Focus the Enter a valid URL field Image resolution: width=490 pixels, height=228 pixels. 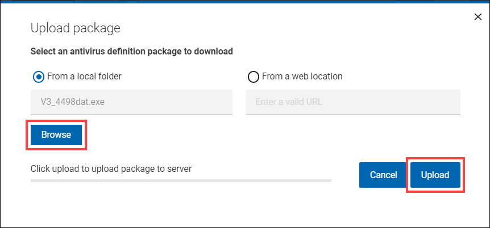352,102
